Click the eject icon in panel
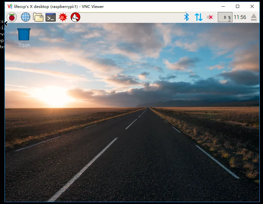The height and width of the screenshot is (204, 263). pyautogui.click(x=253, y=17)
